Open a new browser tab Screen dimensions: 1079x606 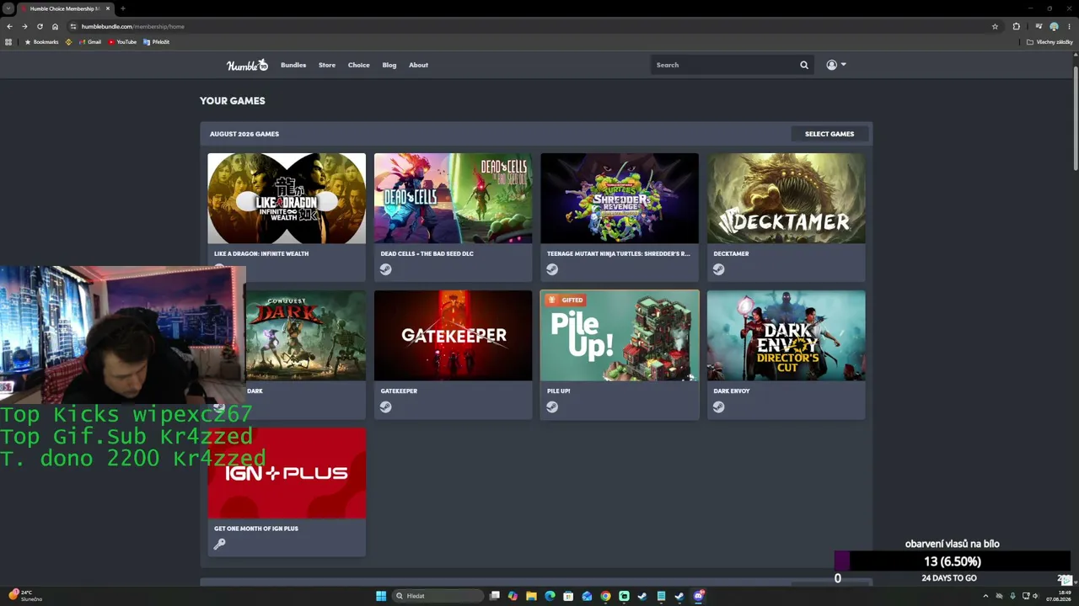click(122, 8)
